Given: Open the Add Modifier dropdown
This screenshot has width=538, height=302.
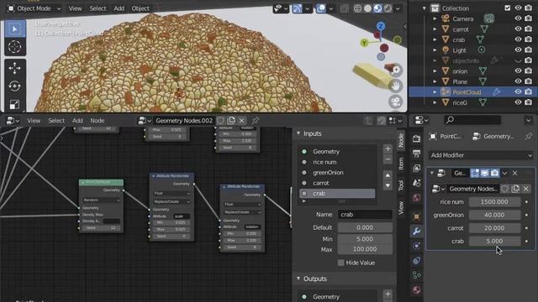Looking at the screenshot, I should click(x=481, y=155).
